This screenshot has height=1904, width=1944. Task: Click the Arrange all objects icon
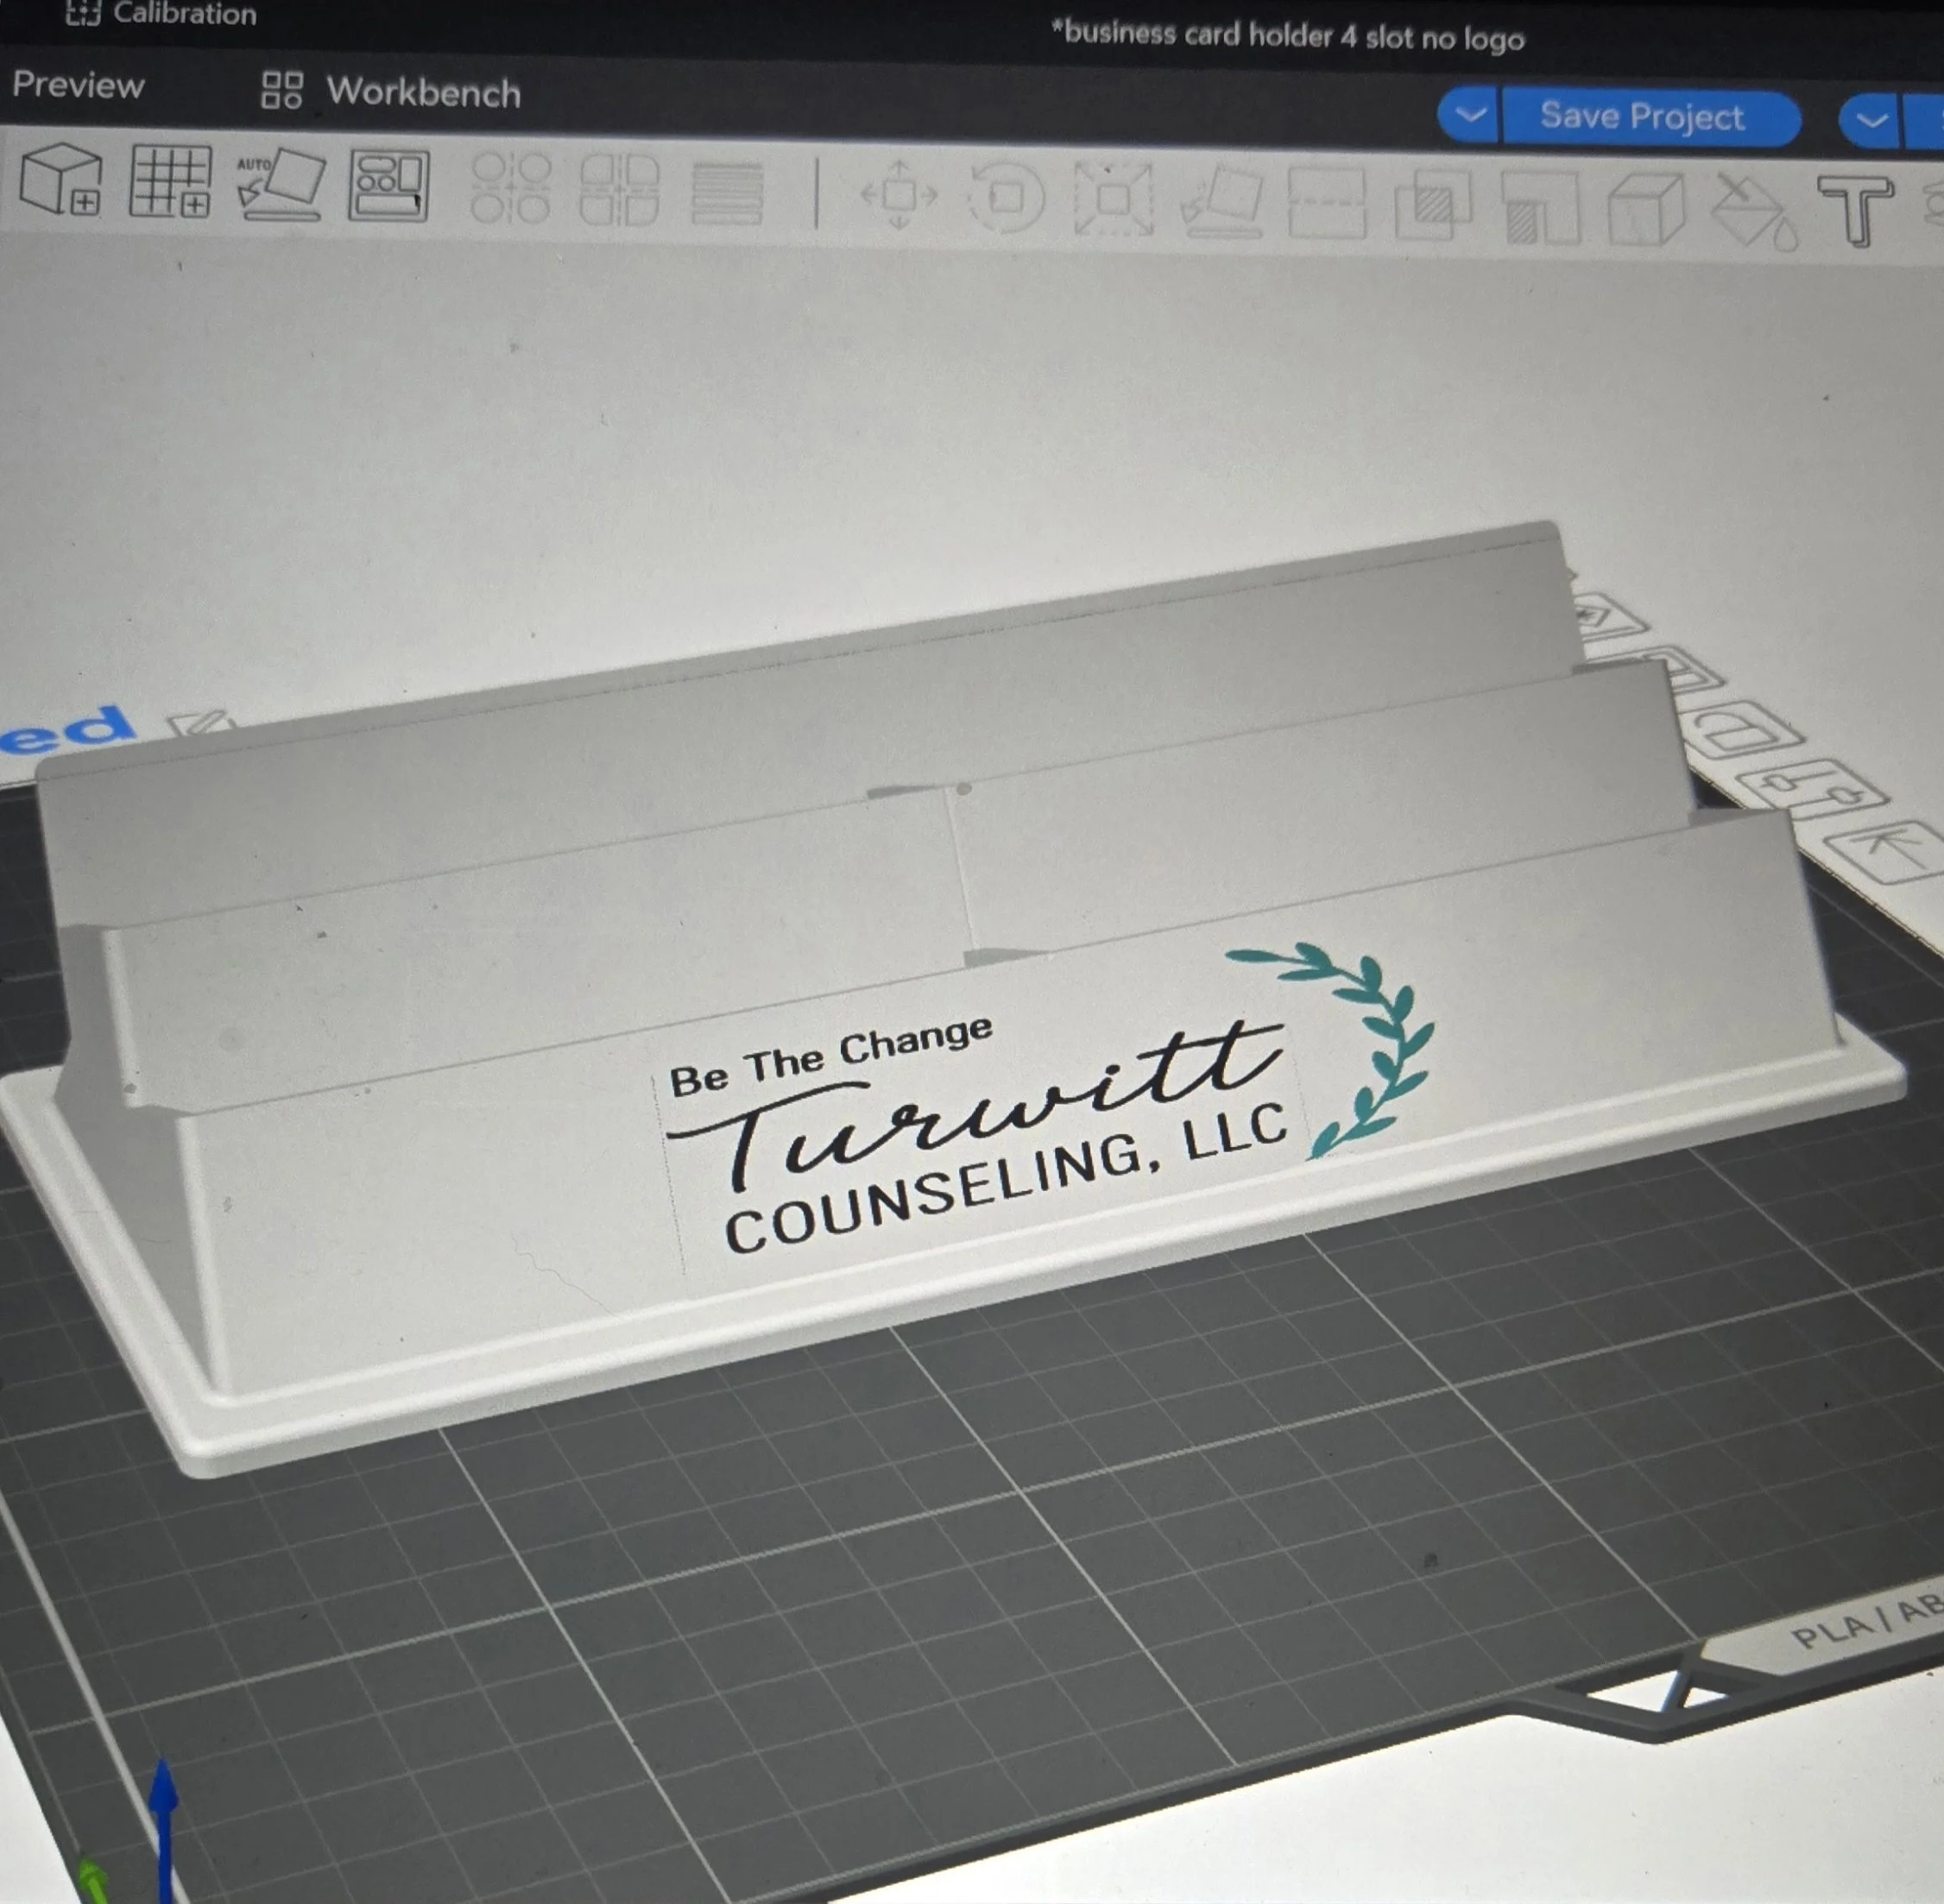pos(389,186)
